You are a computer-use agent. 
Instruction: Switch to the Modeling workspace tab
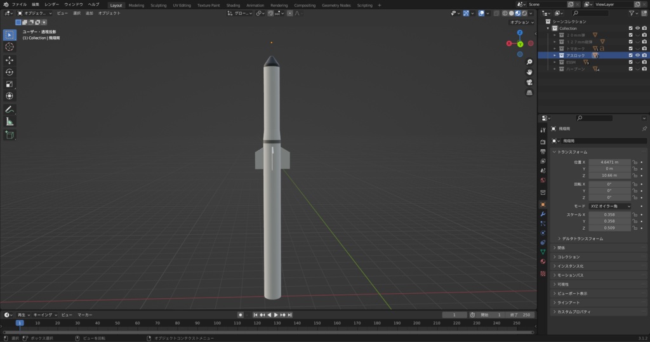(136, 5)
